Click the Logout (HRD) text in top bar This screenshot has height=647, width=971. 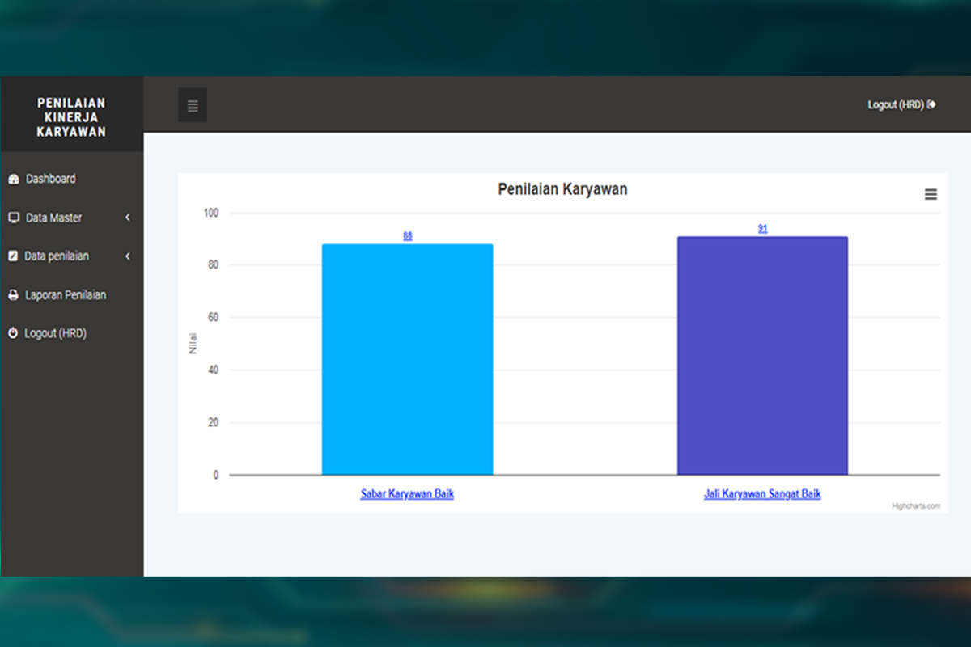(895, 105)
